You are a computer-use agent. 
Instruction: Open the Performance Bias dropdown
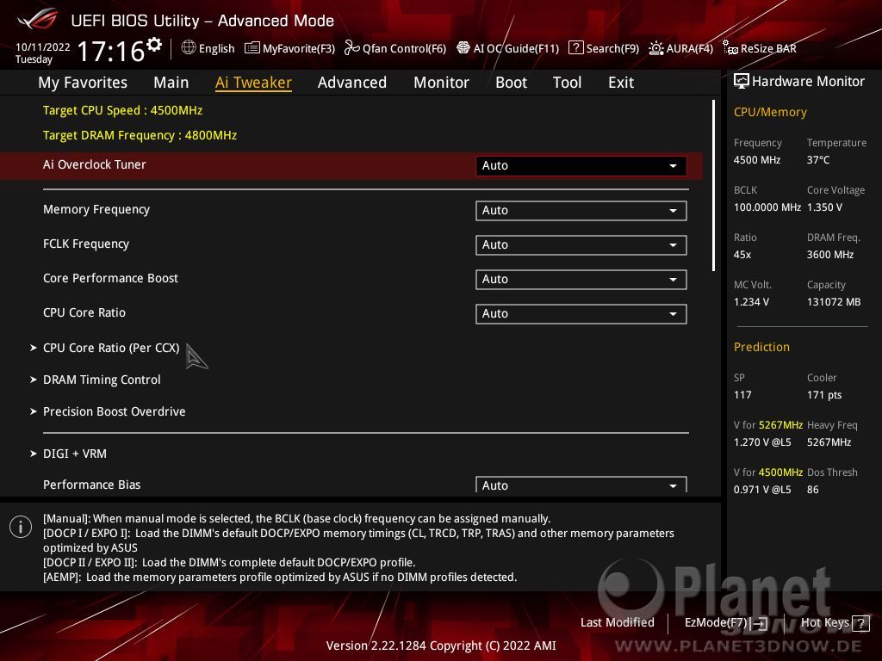point(581,485)
